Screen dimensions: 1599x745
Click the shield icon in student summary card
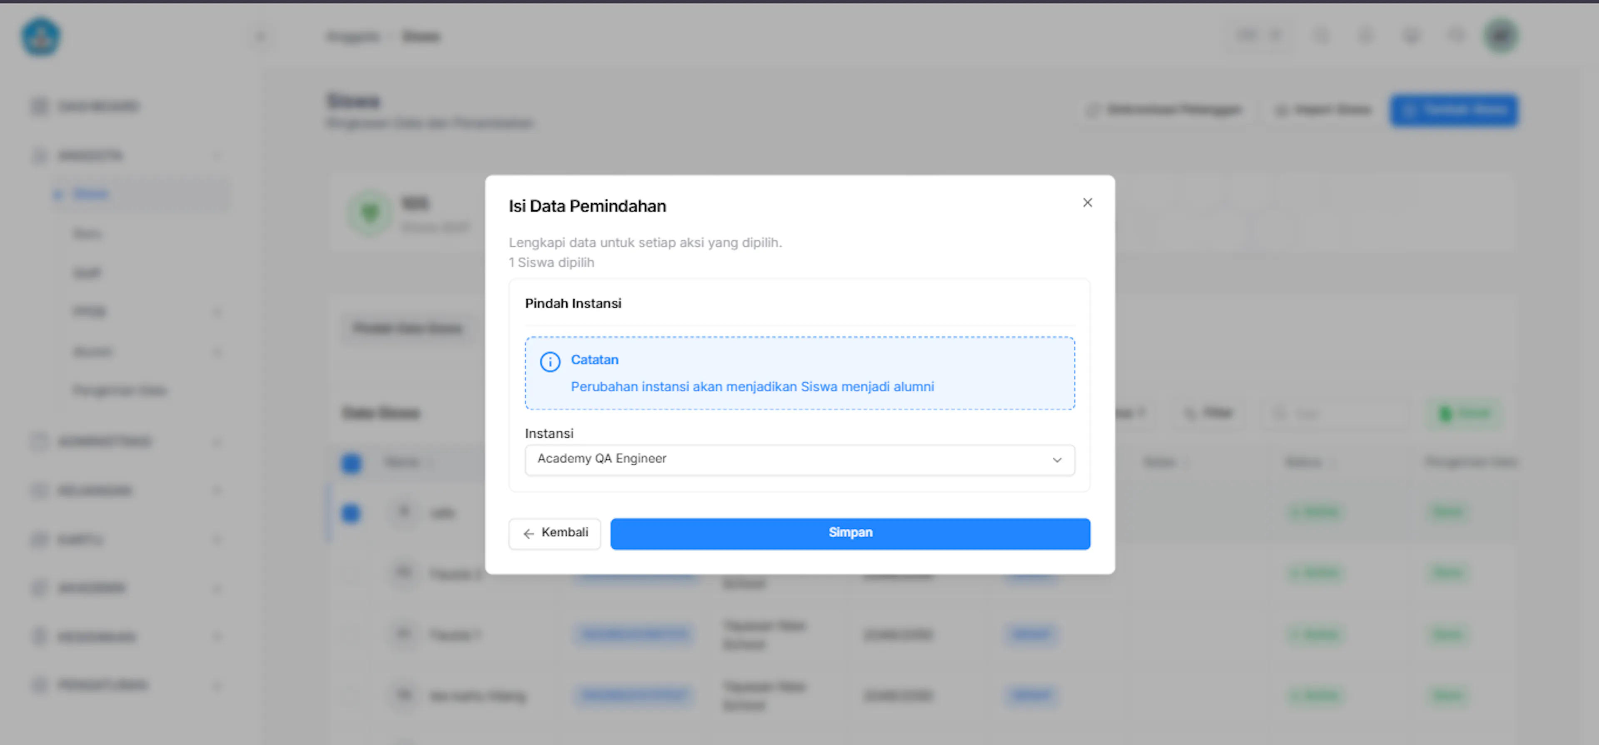[370, 213]
